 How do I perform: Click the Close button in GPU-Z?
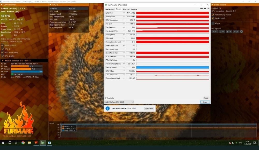coord(205,102)
